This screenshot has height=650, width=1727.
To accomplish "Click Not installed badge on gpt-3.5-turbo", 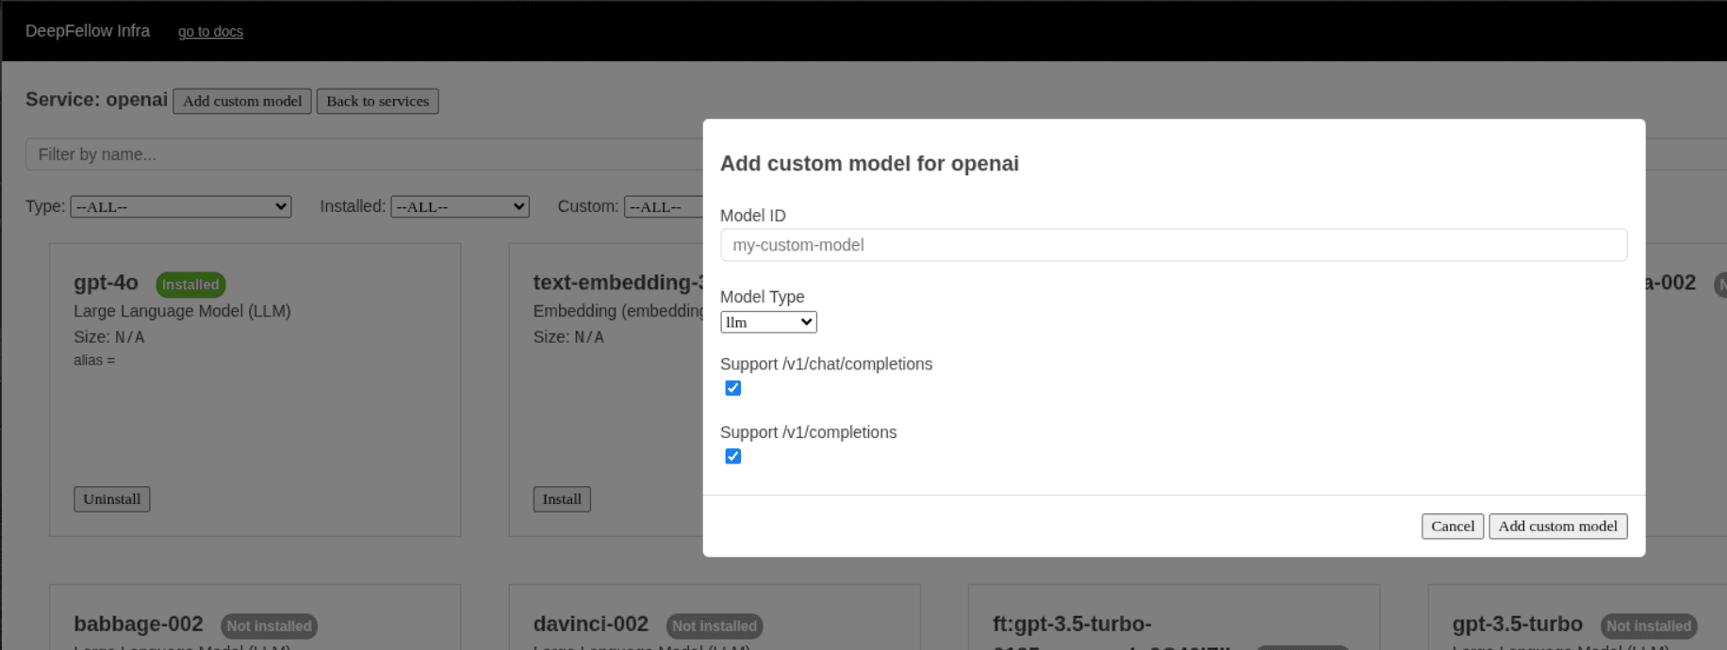I will (x=1649, y=626).
